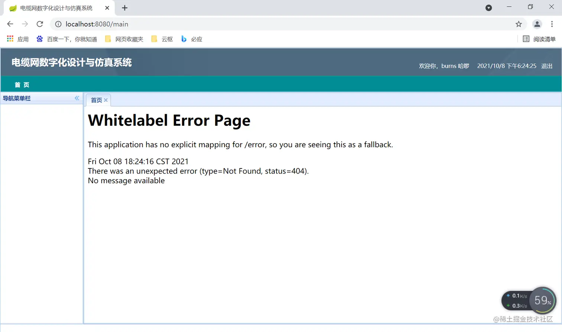Open the 阅读清单 reading list

tap(539, 39)
